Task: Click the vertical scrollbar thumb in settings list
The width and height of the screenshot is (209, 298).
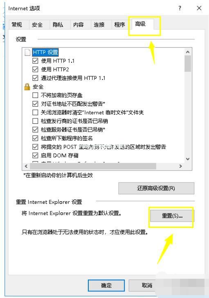Action: 188,64
